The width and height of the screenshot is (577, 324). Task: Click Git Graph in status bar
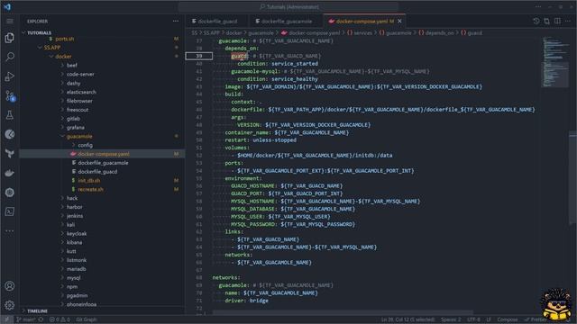(87, 319)
